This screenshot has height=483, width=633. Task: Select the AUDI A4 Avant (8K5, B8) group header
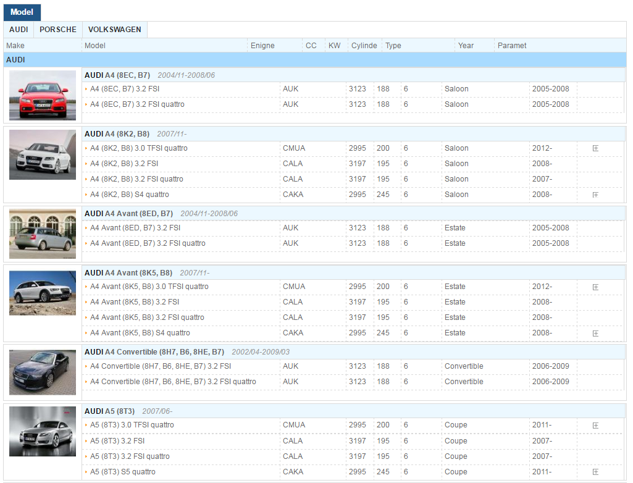353,272
